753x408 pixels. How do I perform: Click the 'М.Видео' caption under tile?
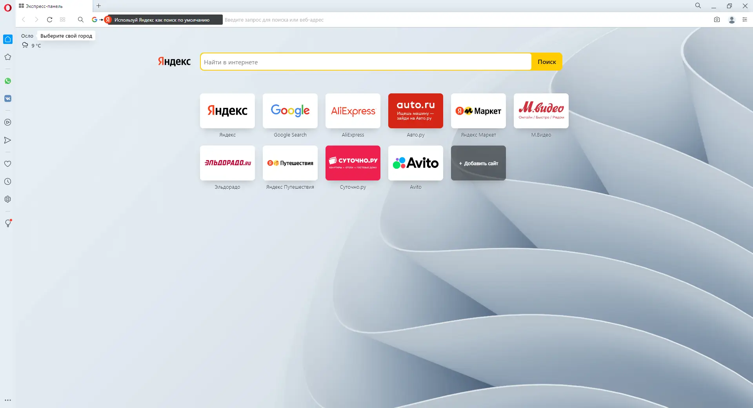coord(541,135)
